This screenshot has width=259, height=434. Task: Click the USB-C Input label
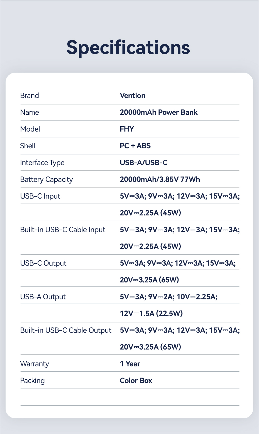[x=40, y=196]
